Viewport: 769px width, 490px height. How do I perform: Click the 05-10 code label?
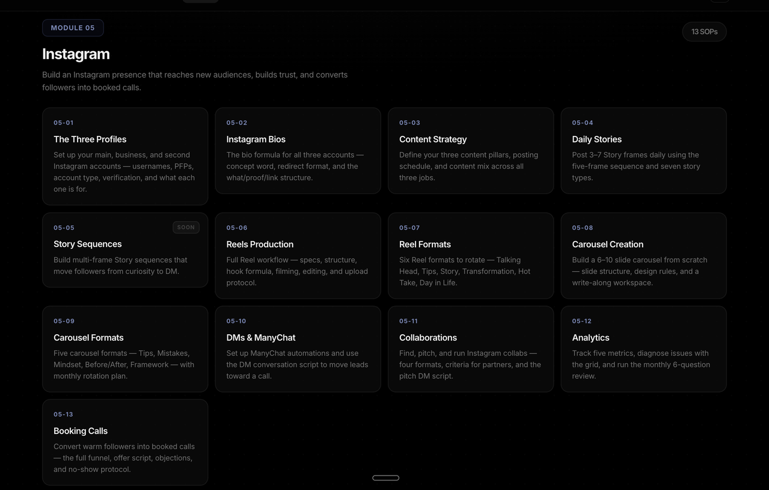[x=236, y=321]
